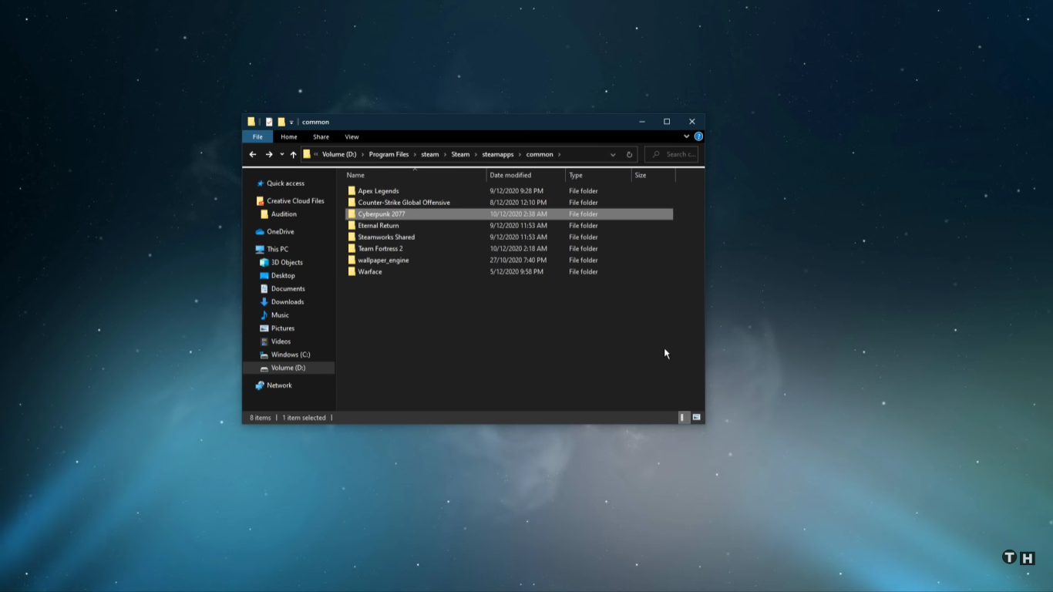
Task: Click the Volume (D:) breadcrumb segment
Action: click(x=339, y=154)
